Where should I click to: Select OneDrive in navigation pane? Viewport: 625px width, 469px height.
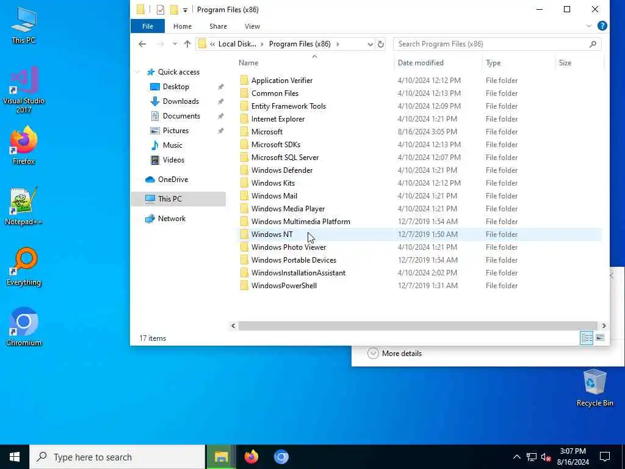point(173,180)
